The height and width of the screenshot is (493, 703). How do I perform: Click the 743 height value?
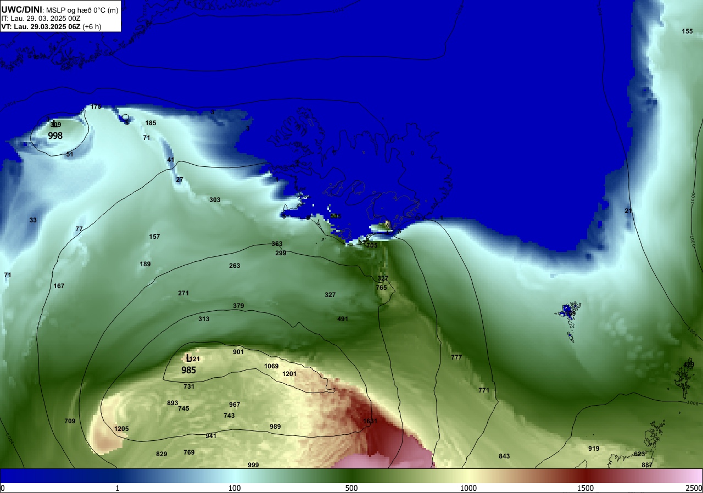pos(229,416)
